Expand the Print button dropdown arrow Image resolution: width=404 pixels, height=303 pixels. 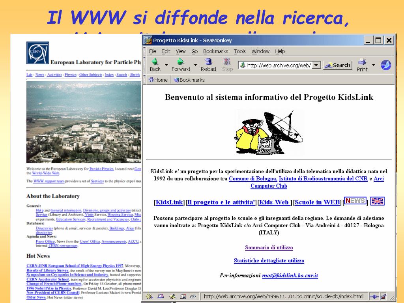pos(373,65)
